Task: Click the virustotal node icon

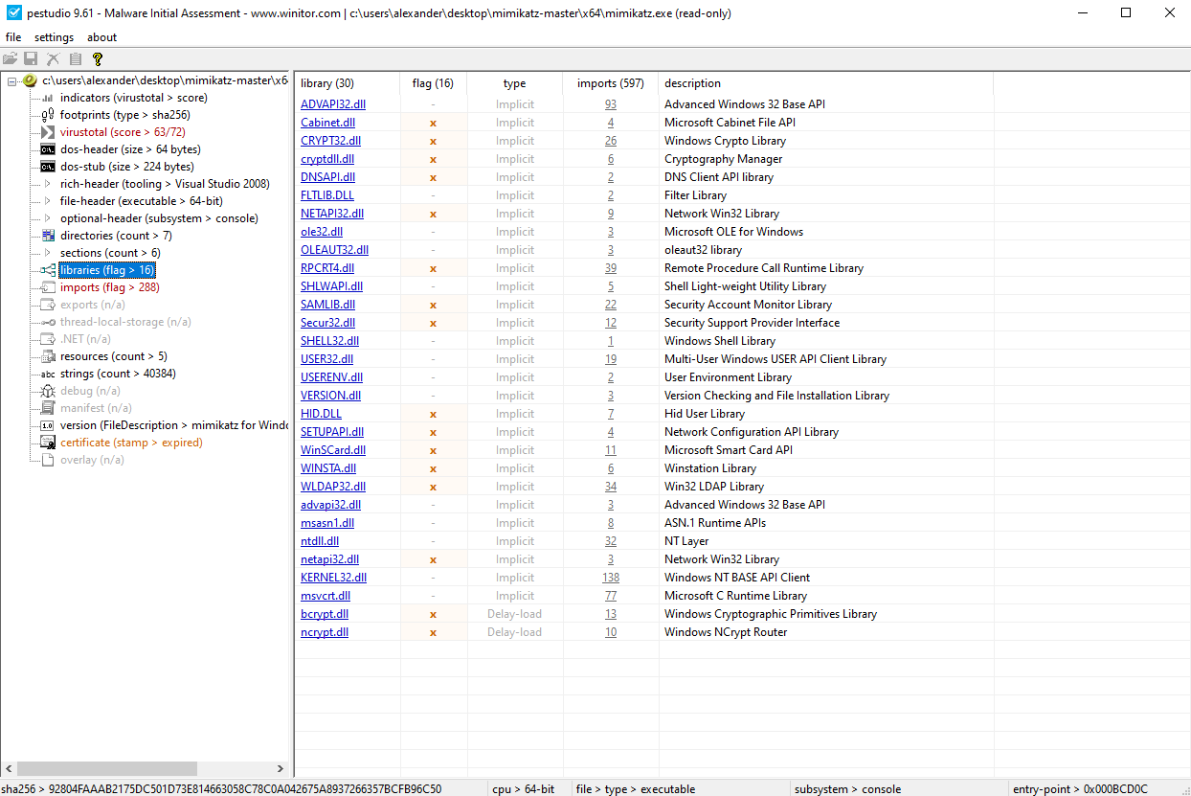Action: click(48, 132)
